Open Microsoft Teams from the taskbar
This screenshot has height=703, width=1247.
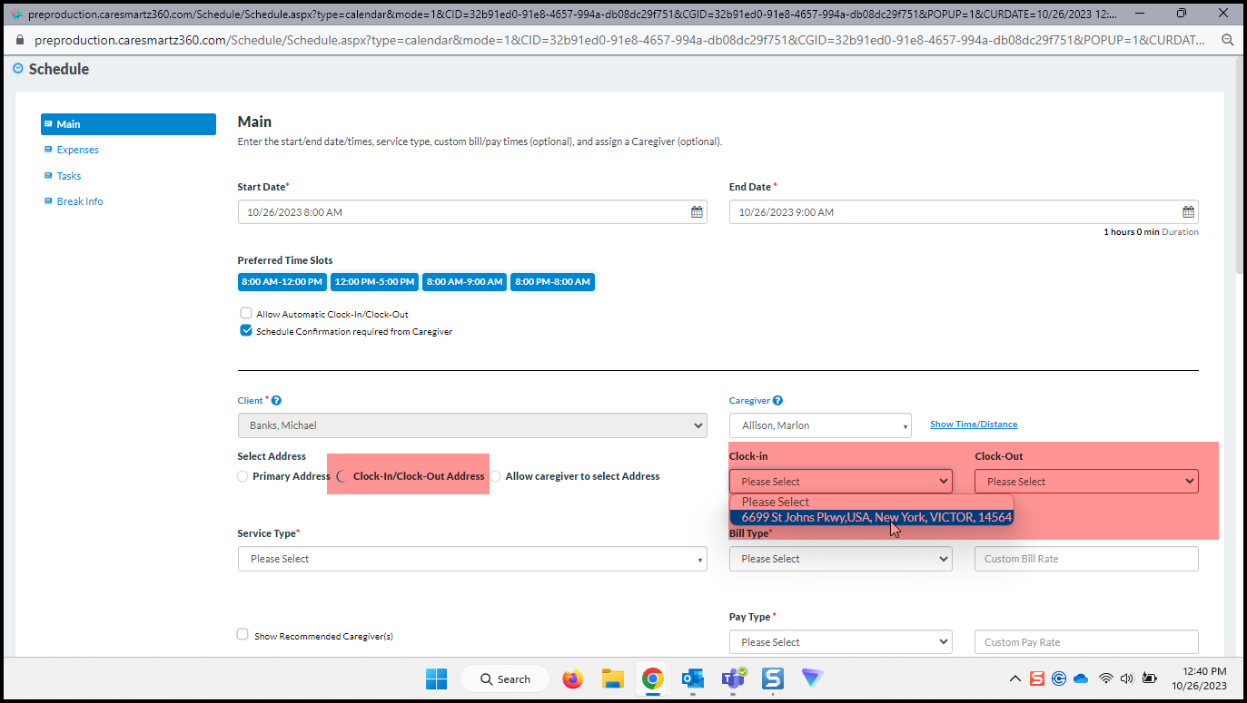[732, 679]
